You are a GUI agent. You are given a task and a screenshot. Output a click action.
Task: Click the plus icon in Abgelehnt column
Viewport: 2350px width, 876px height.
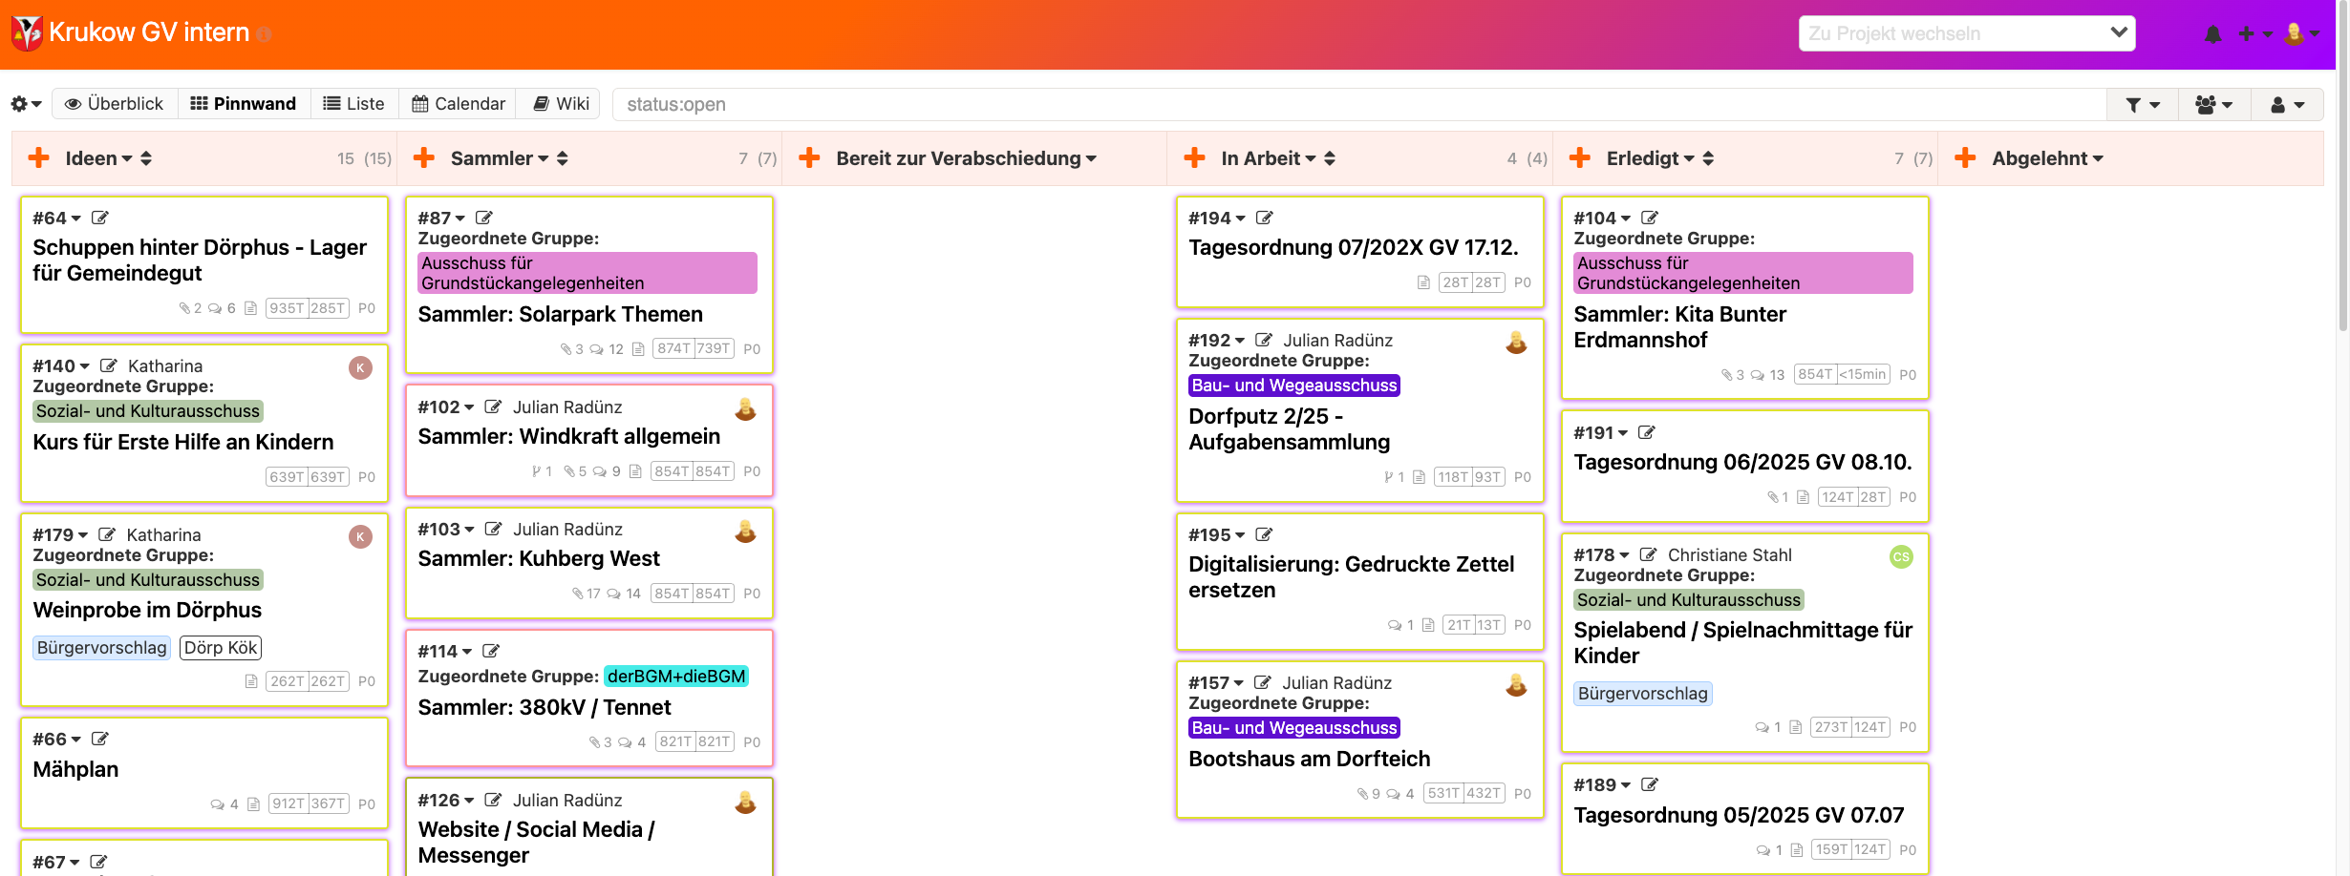click(x=1965, y=158)
